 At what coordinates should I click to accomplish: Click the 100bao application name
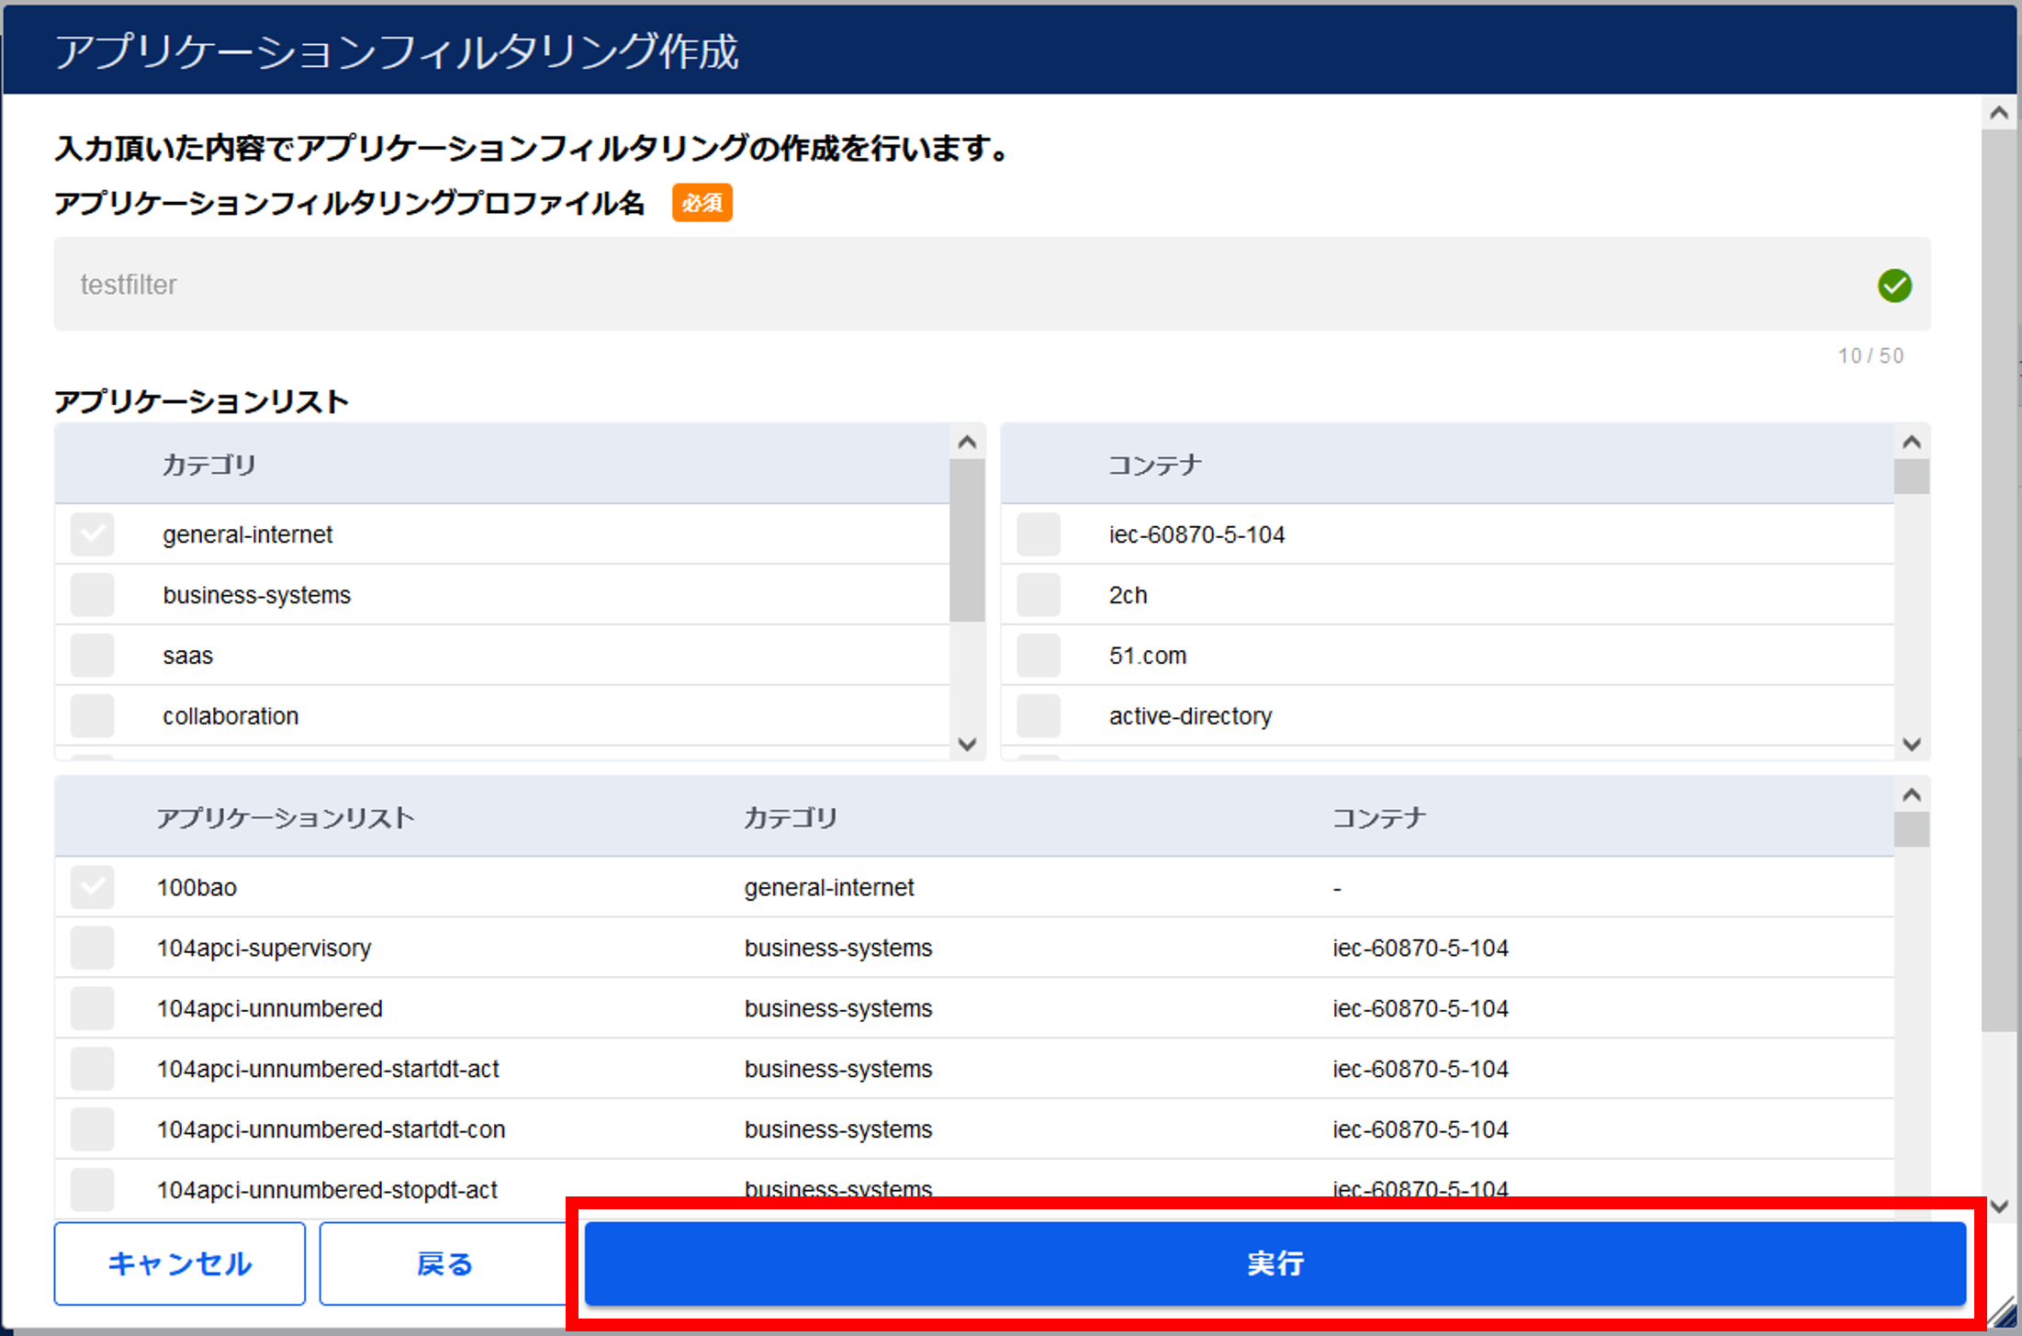[197, 887]
